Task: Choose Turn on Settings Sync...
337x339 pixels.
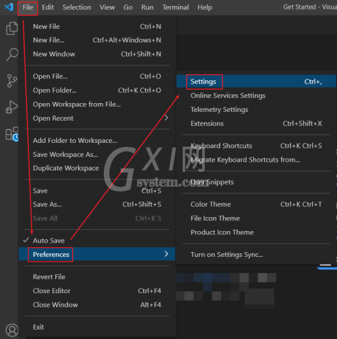Action: tap(256, 255)
